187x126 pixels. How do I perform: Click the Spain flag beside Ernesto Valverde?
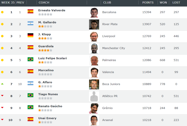point(30,11)
